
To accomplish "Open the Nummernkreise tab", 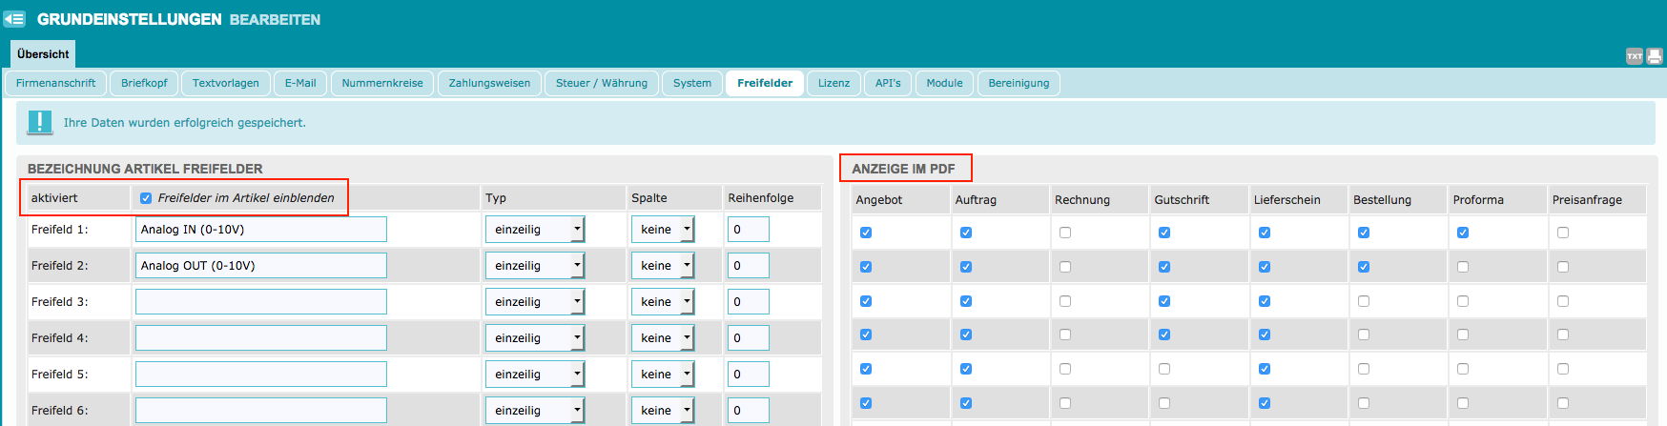I will pos(382,83).
